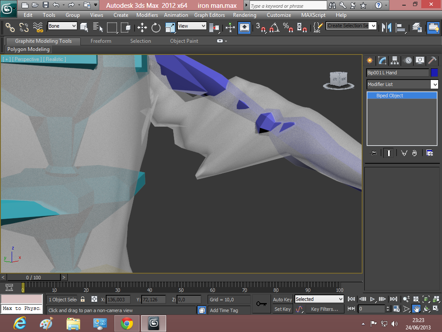Open the MAXScript menu

(x=313, y=15)
